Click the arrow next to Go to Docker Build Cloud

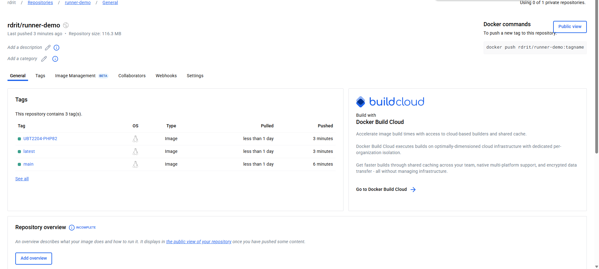click(x=413, y=190)
